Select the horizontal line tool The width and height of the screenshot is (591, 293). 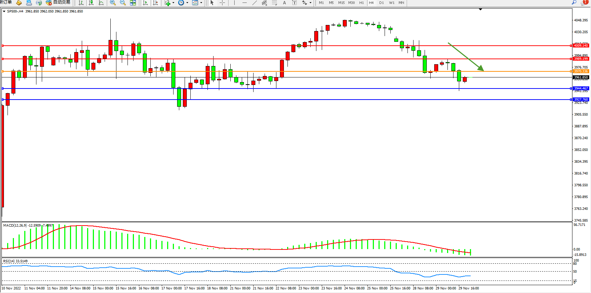(x=244, y=3)
